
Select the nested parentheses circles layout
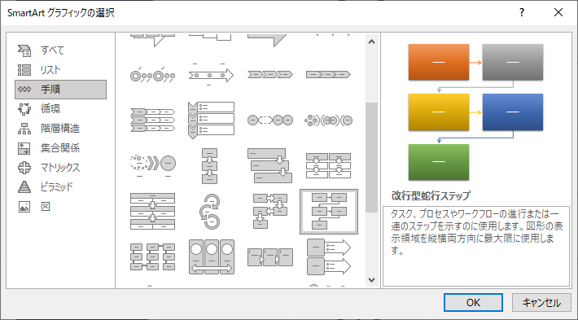tap(328, 121)
